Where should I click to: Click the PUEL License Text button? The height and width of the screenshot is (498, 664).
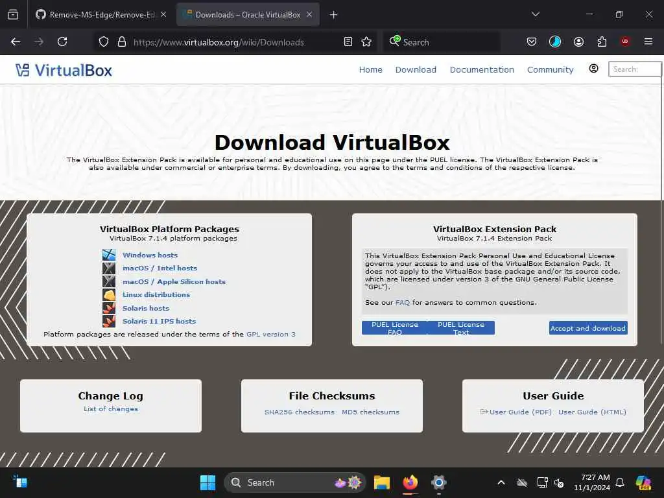461,327
